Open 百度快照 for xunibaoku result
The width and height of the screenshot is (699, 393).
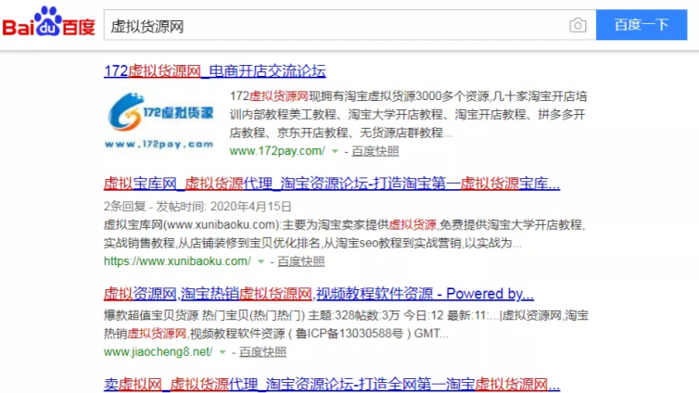[x=301, y=261]
